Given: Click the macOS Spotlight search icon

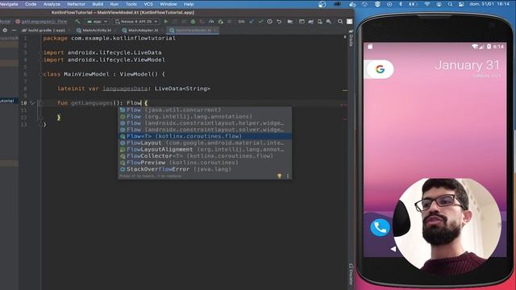Looking at the screenshot, I should pyautogui.click(x=450, y=4).
